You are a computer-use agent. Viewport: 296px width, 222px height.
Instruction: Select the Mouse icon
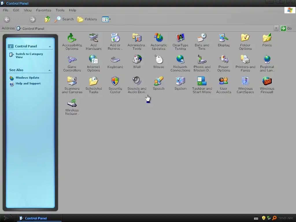pyautogui.click(x=159, y=62)
